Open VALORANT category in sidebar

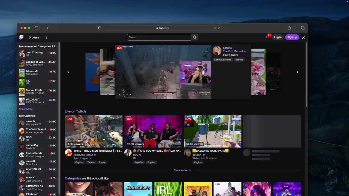[x=37, y=101]
